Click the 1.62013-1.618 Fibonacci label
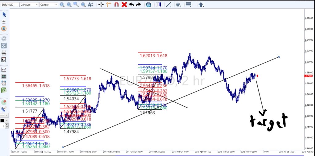This screenshot has height=156, width=316. (154, 56)
